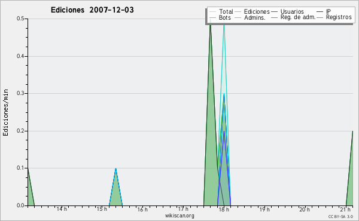Image resolution: width=359 pixels, height=221 pixels.
Task: Click the 17 h x-axis label
Action: point(183,209)
